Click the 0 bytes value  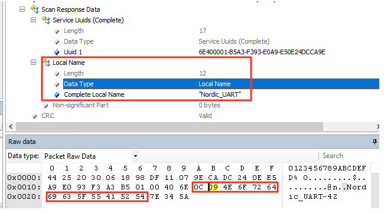coord(209,105)
